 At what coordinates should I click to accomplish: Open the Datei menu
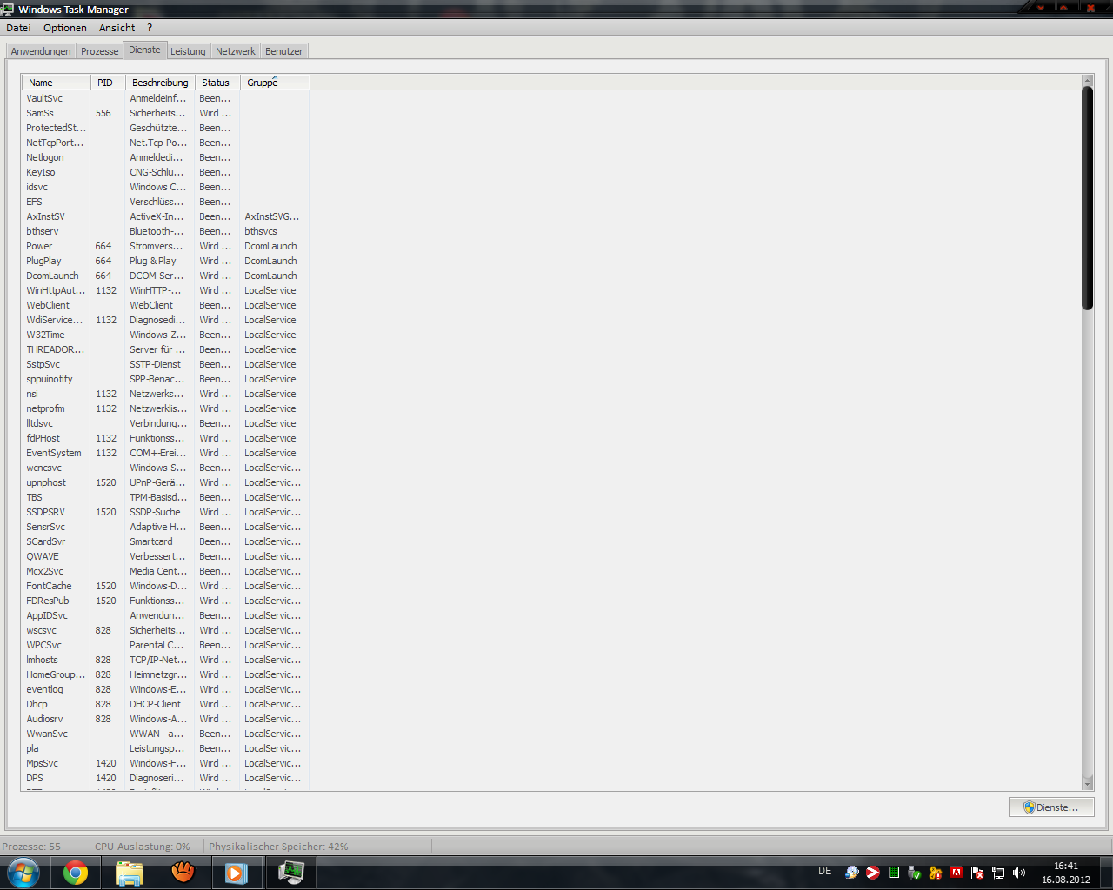pos(18,28)
